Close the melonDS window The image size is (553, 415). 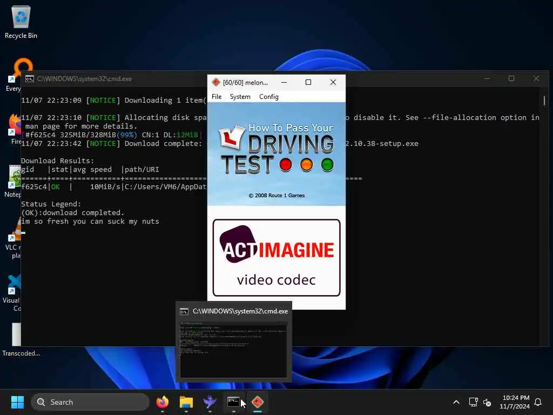click(333, 82)
